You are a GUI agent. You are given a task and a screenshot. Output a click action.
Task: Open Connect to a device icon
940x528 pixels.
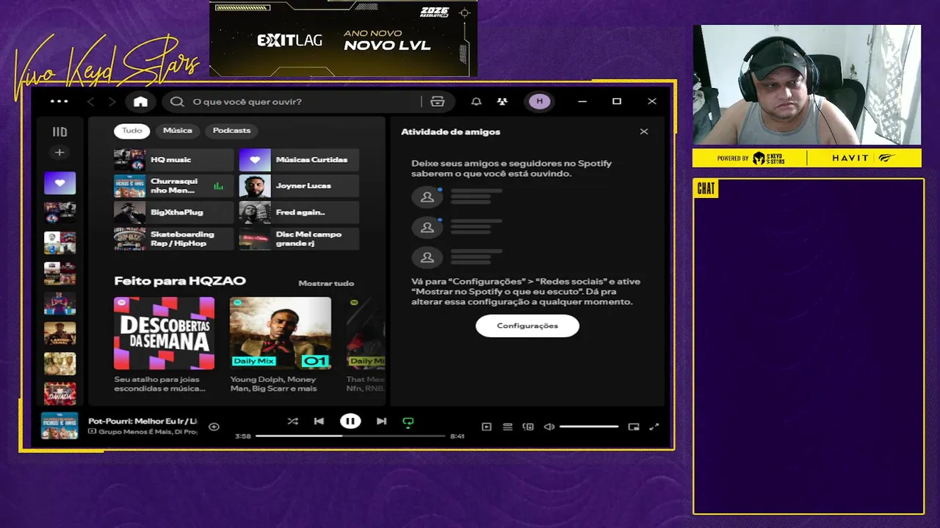tap(528, 427)
